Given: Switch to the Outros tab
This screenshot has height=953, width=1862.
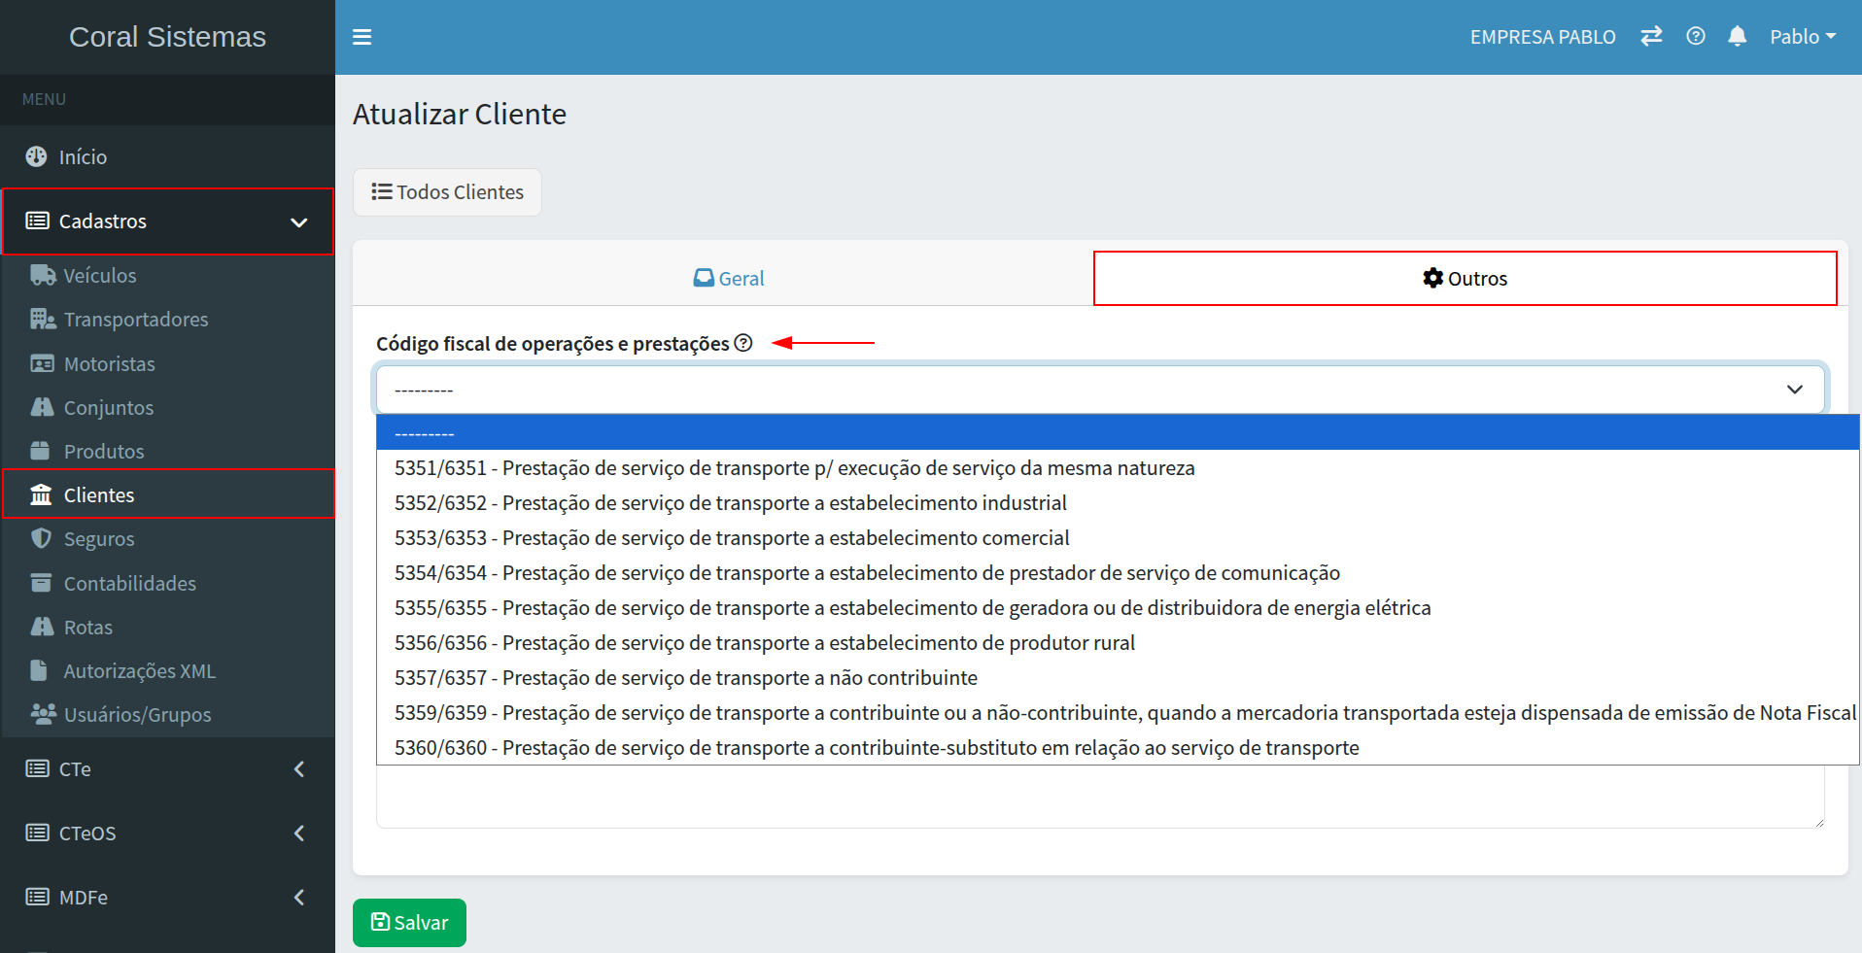Looking at the screenshot, I should pos(1465,279).
